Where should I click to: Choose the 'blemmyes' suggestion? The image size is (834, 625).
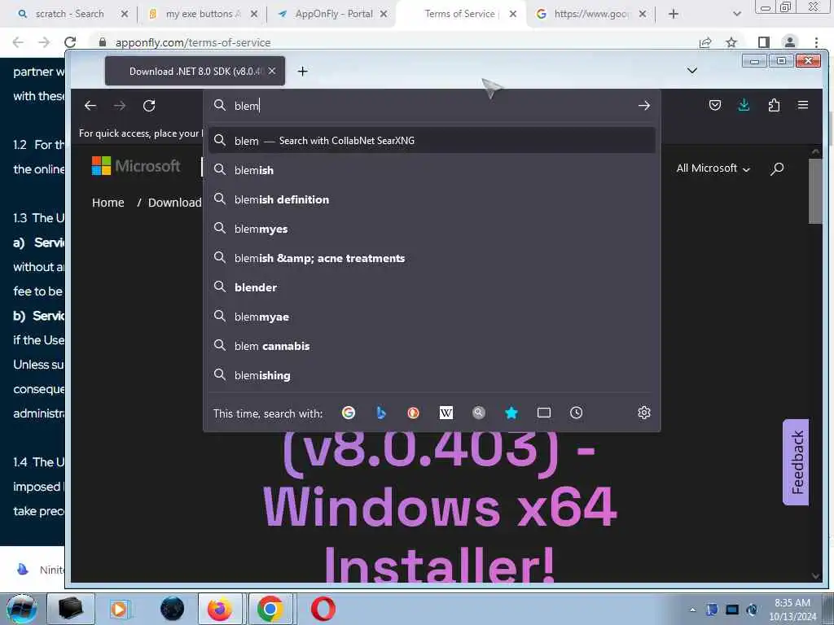(x=432, y=229)
